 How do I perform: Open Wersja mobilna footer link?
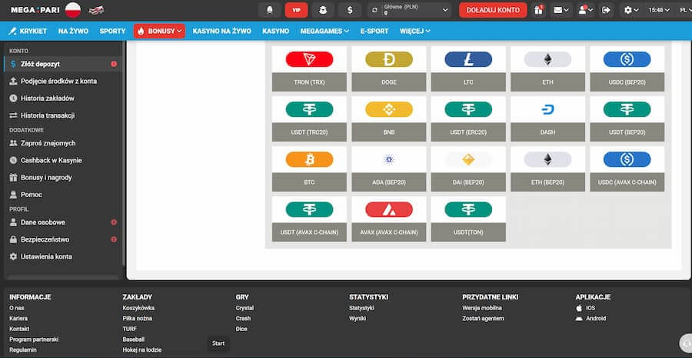click(482, 308)
